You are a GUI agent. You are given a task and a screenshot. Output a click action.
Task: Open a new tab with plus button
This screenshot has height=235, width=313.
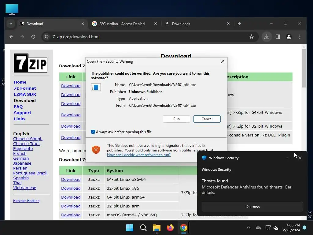point(239,24)
